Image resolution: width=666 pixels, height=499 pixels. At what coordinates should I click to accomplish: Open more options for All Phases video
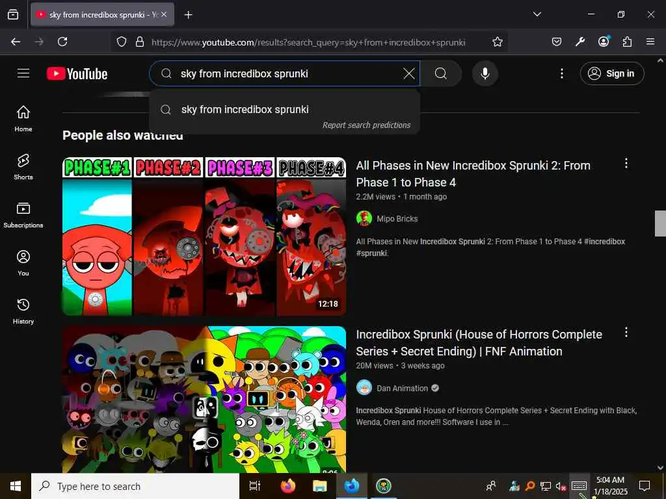[x=626, y=163]
